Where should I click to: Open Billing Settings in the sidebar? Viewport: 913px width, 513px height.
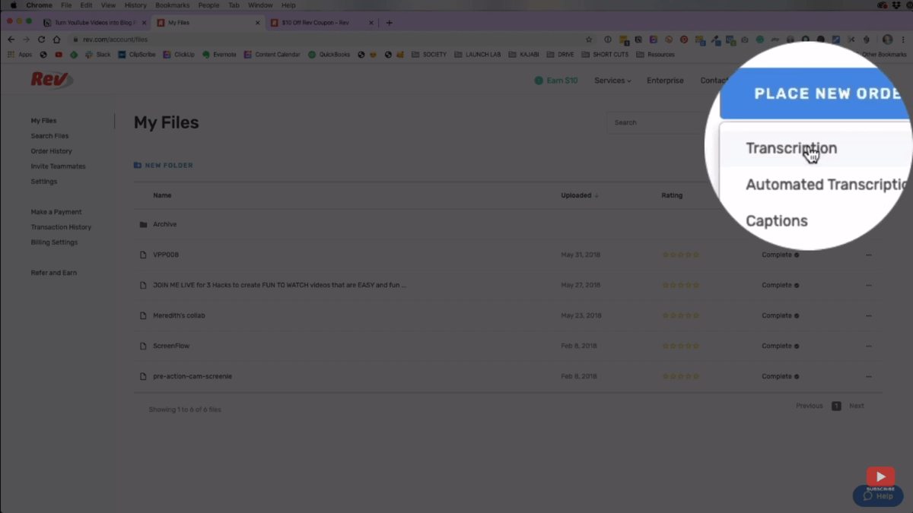54,242
